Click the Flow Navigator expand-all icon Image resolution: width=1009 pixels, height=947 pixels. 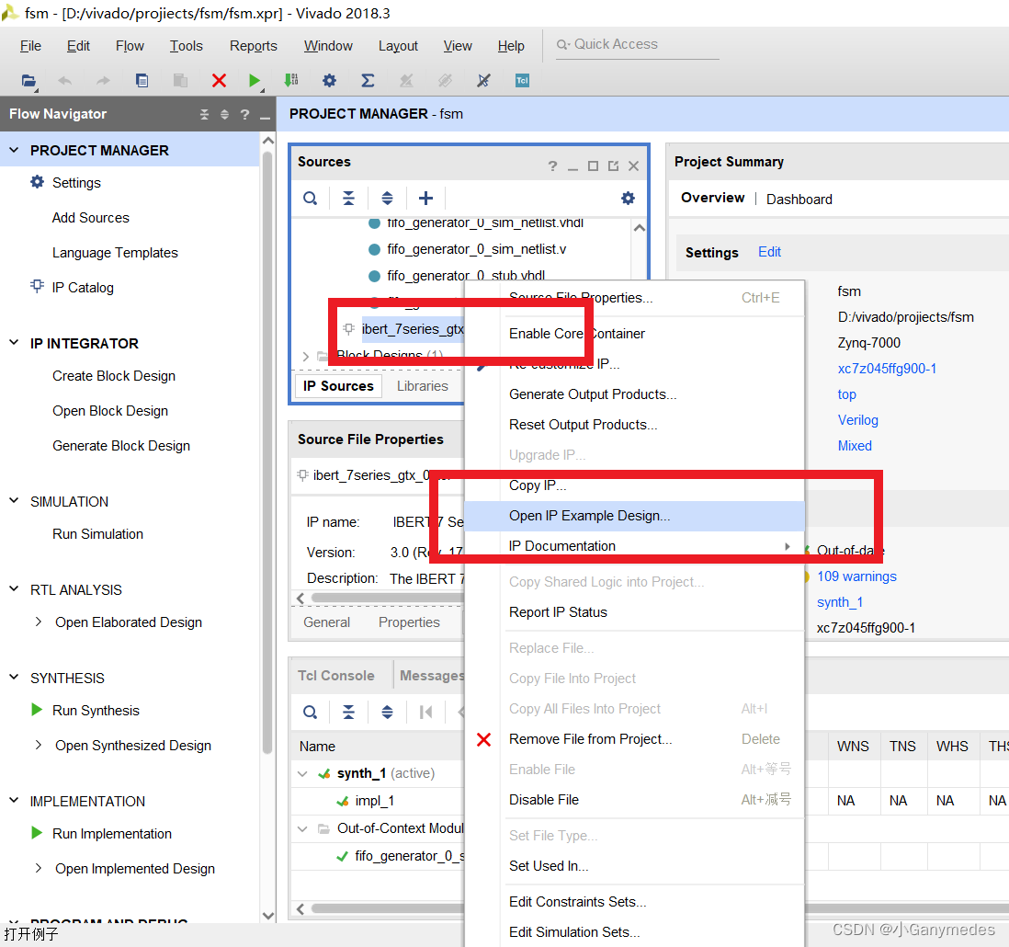[224, 115]
